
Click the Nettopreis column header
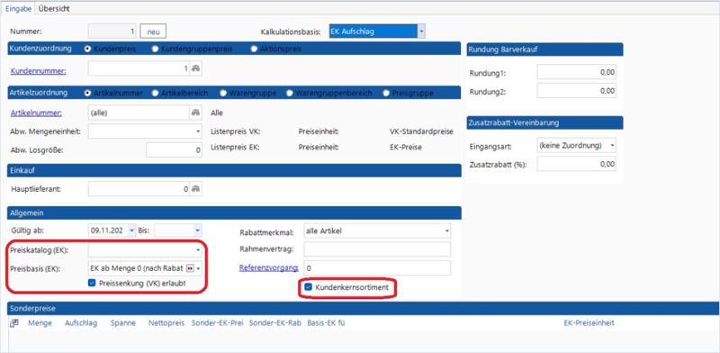click(166, 323)
